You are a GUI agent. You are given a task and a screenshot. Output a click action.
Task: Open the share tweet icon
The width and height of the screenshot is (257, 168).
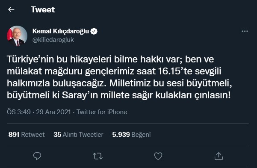point(219,156)
